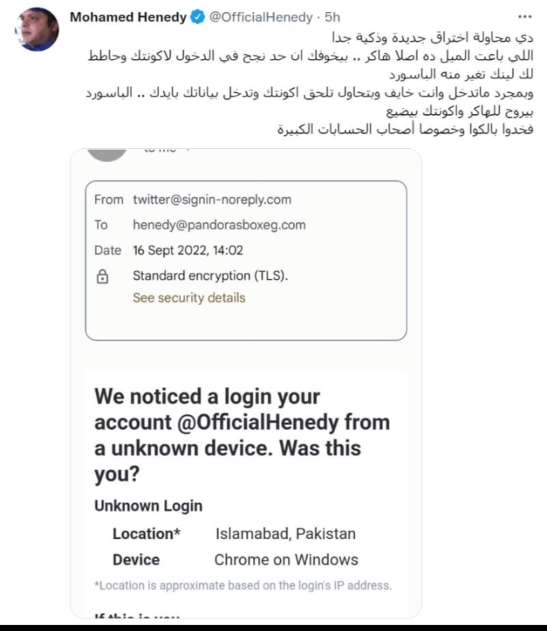Image resolution: width=547 pixels, height=631 pixels.
Task: Click the footnote about approximate IP location
Action: coord(243,585)
